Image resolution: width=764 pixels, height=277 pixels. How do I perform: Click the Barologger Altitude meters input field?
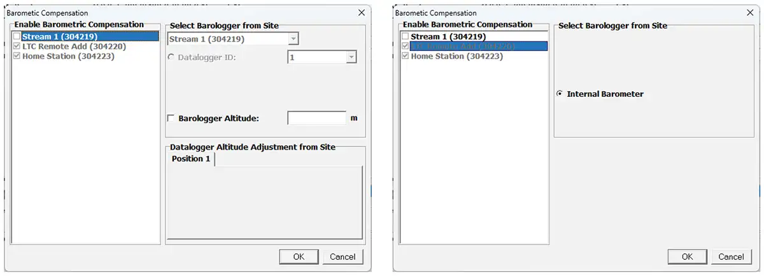click(x=316, y=118)
